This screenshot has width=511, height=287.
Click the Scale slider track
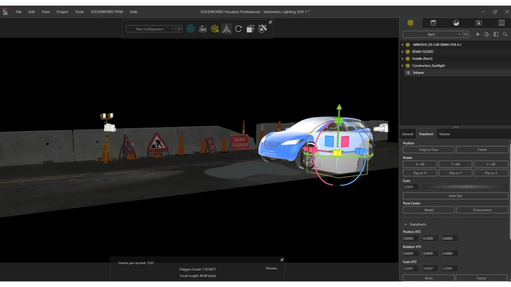465,187
